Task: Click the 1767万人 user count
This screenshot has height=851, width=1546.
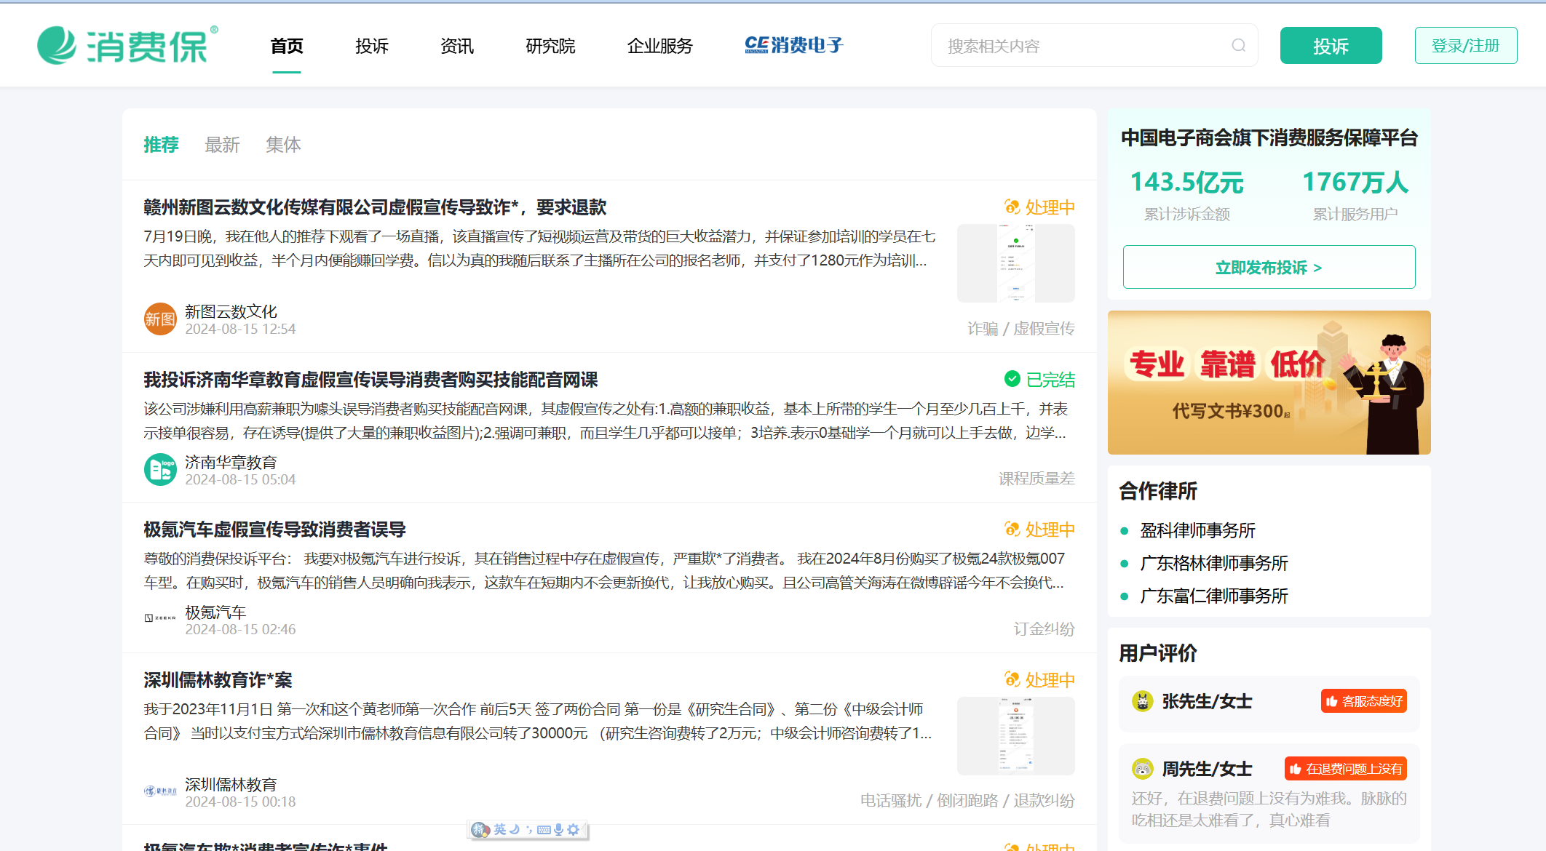Action: (1355, 182)
